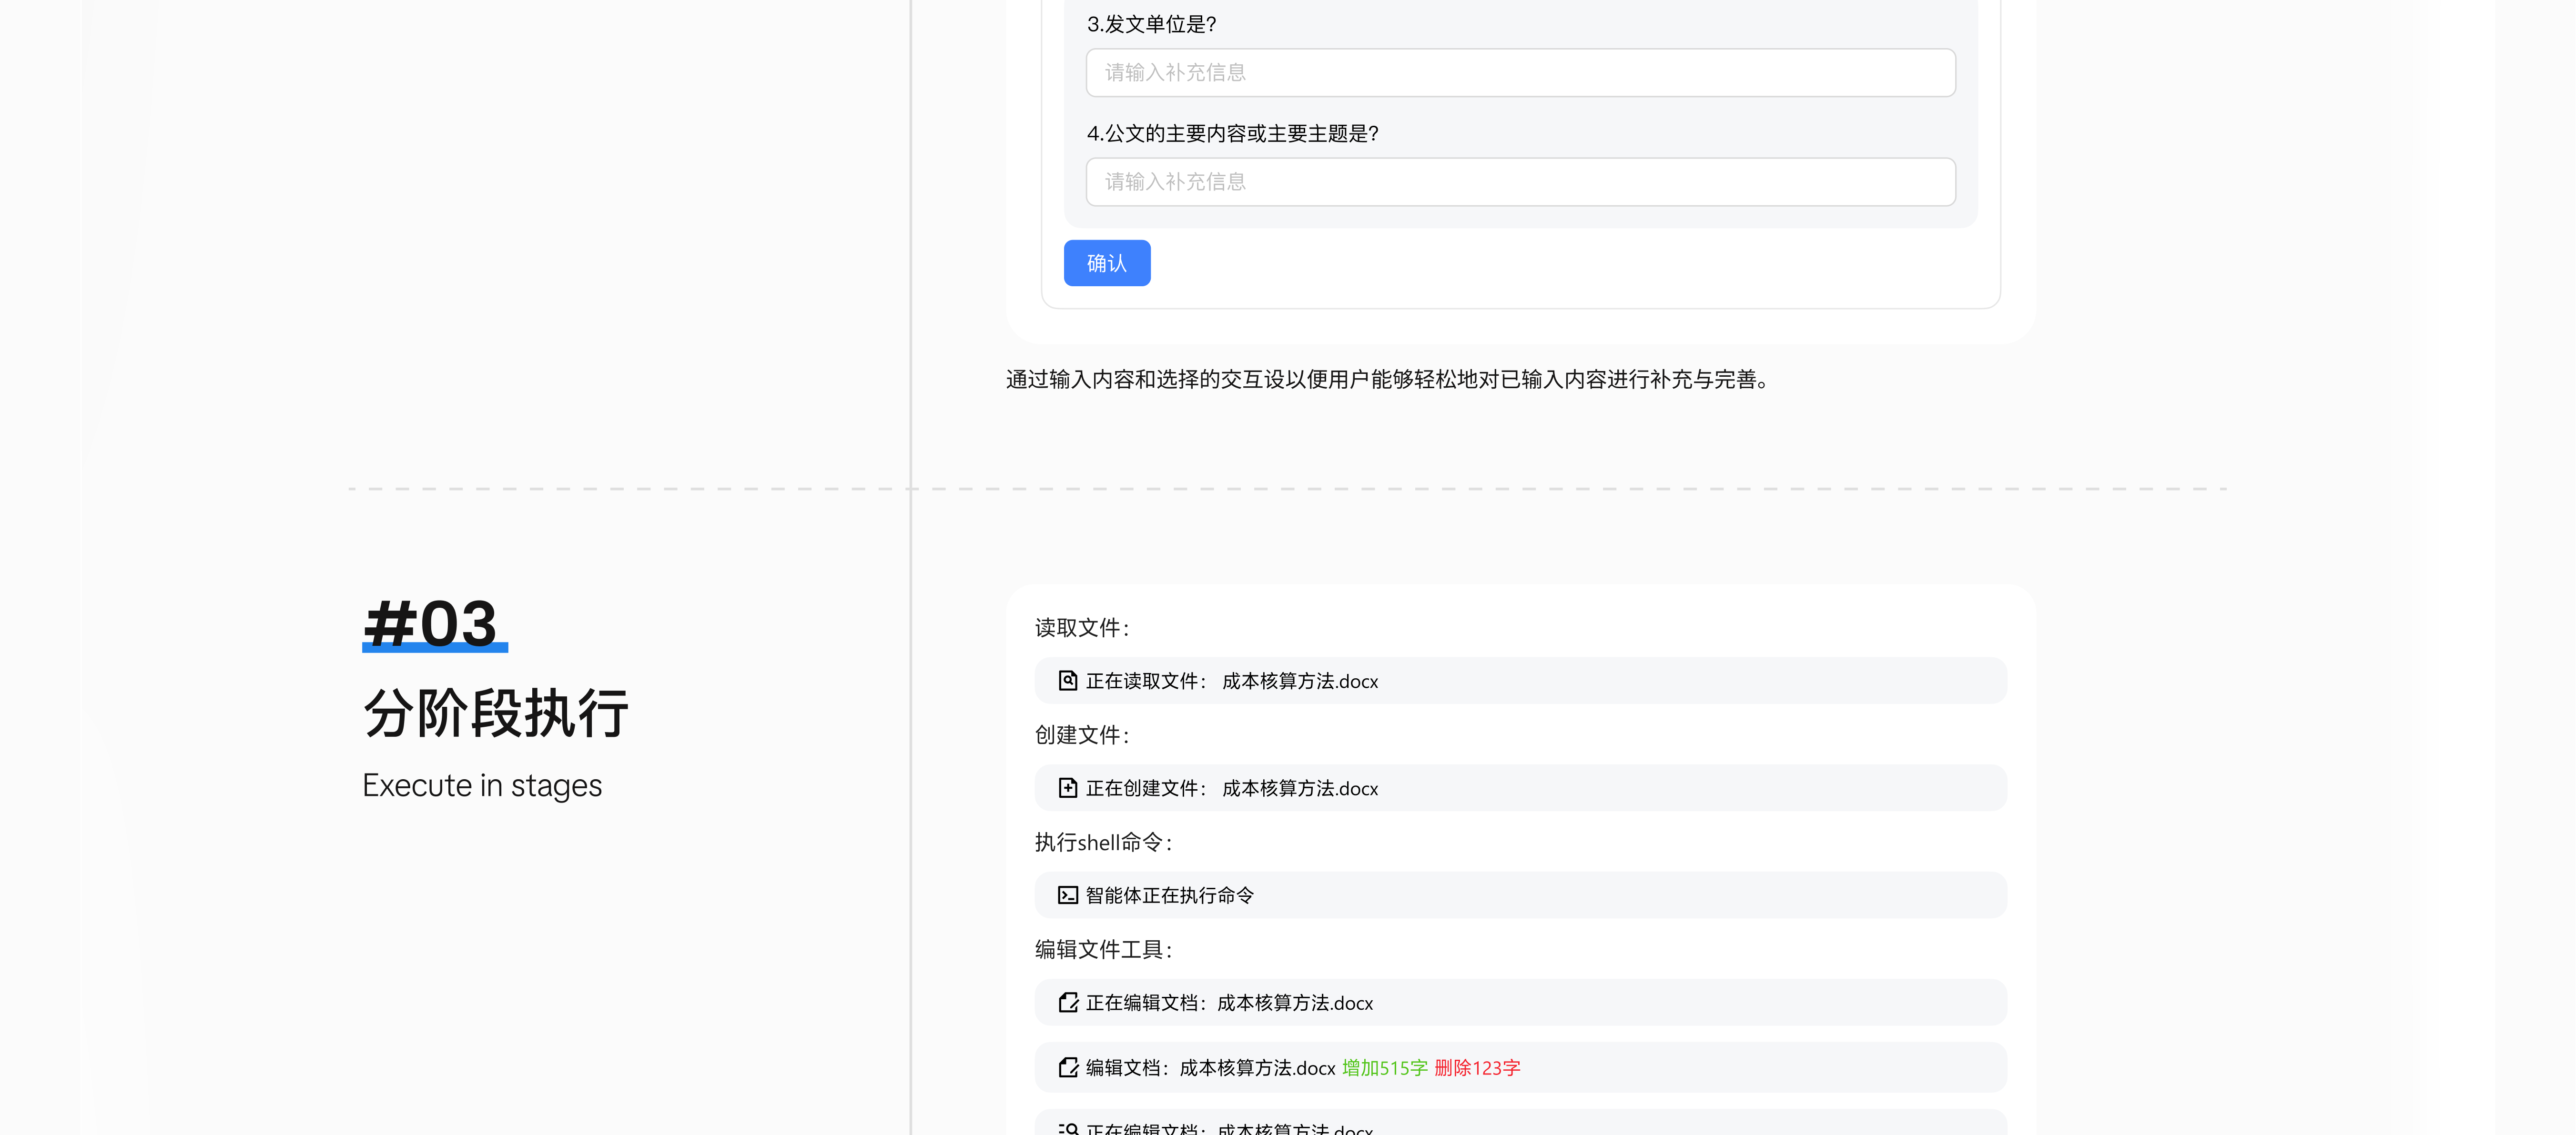Click the terminal icon beside 智能体正在执行命令

pos(1067,895)
